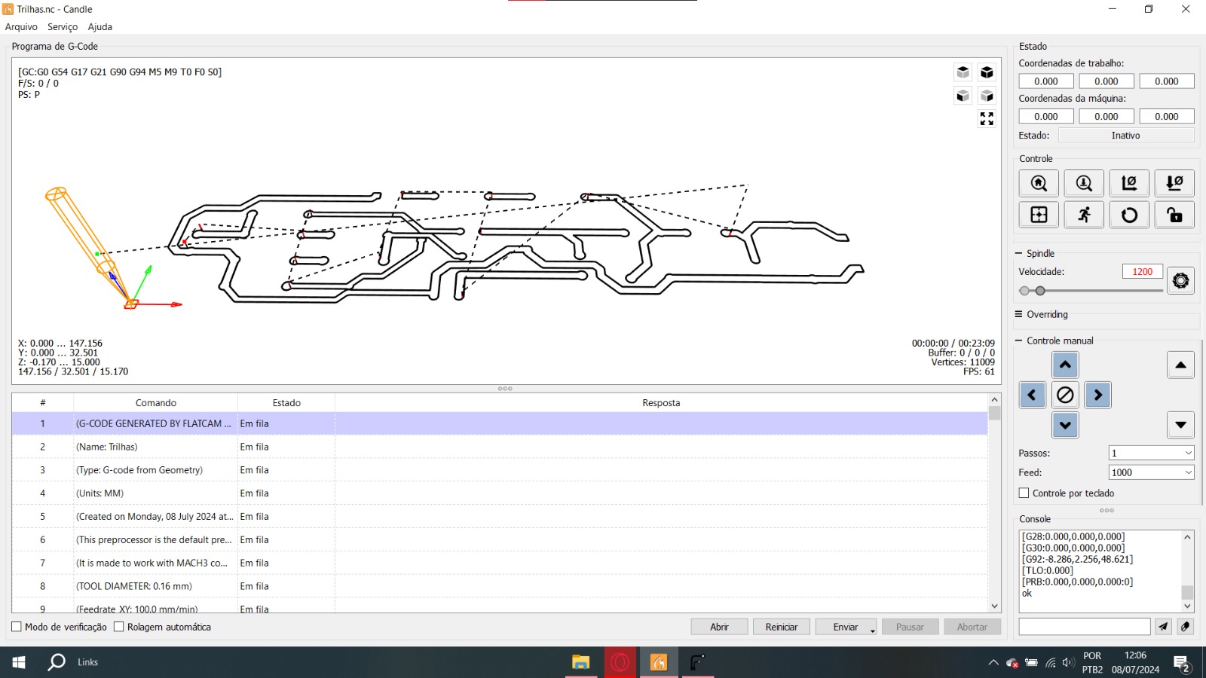Click the Z-probe icon in Controle
The height and width of the screenshot is (678, 1206).
[1084, 183]
